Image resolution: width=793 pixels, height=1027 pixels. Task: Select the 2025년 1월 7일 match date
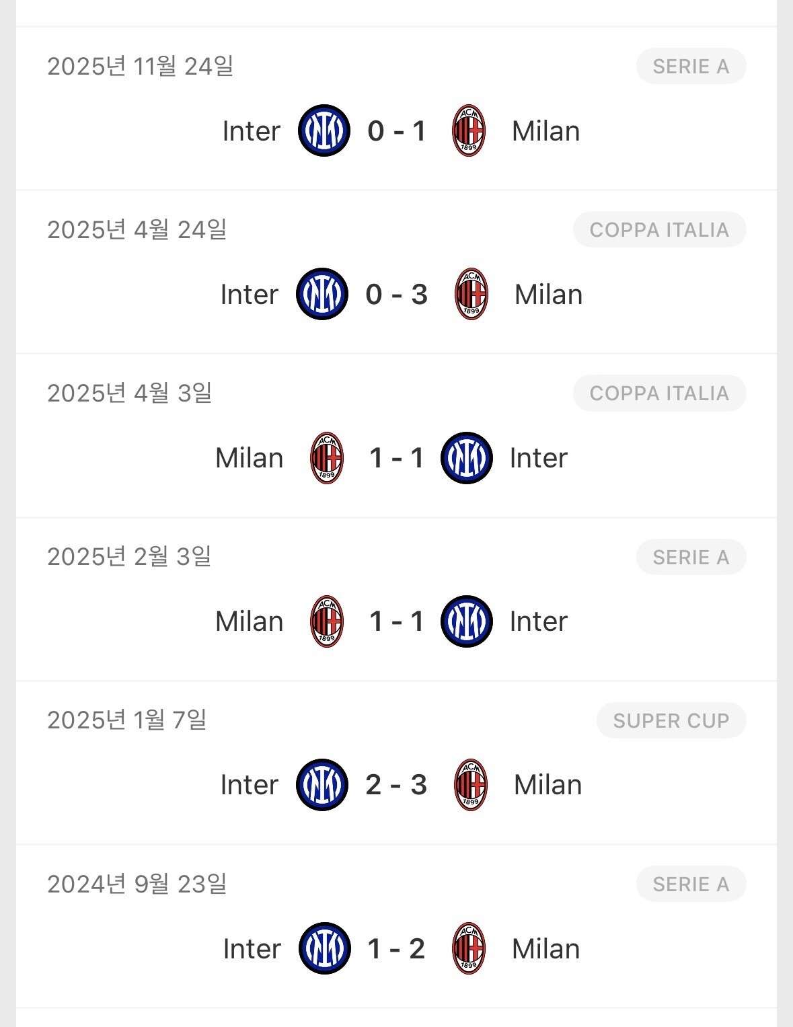[126, 720]
